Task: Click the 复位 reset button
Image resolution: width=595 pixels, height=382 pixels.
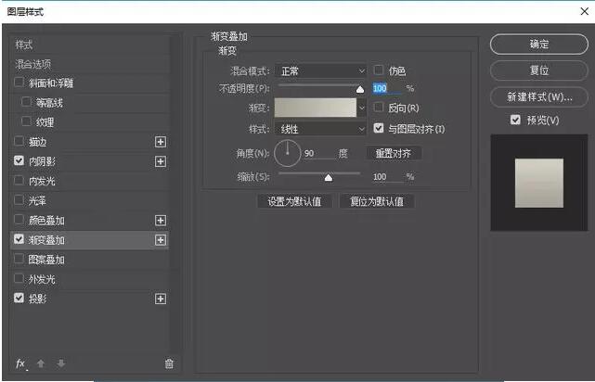Action: click(539, 70)
